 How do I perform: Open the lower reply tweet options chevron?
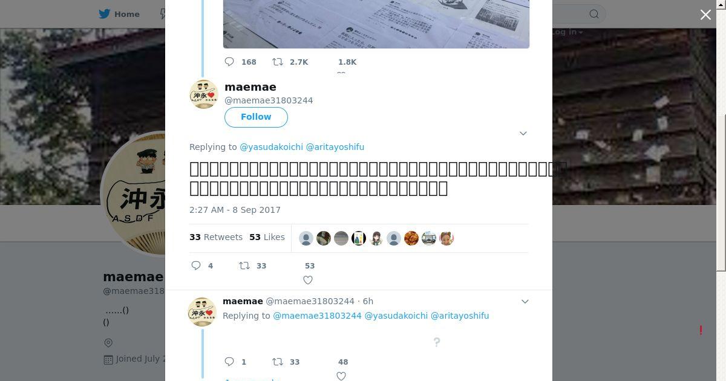(x=525, y=301)
